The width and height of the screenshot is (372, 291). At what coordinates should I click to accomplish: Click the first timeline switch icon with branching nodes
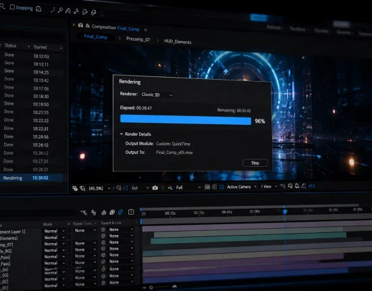(84, 213)
